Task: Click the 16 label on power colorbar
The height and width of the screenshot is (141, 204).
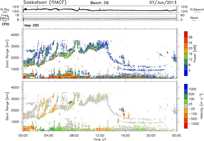Action: (x=190, y=54)
